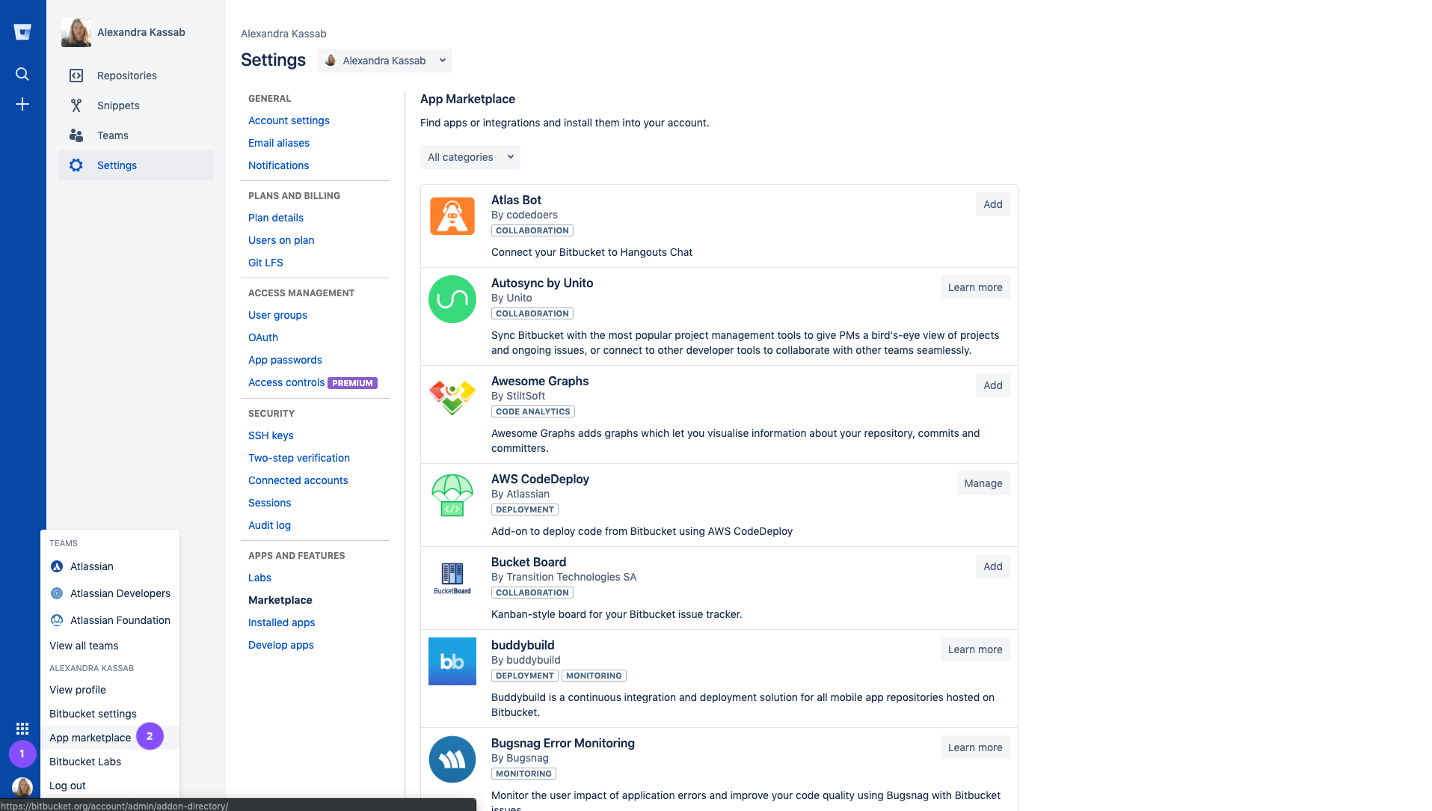Click the Atlas Bot app icon
Image resolution: width=1432 pixels, height=811 pixels.
[x=452, y=216]
